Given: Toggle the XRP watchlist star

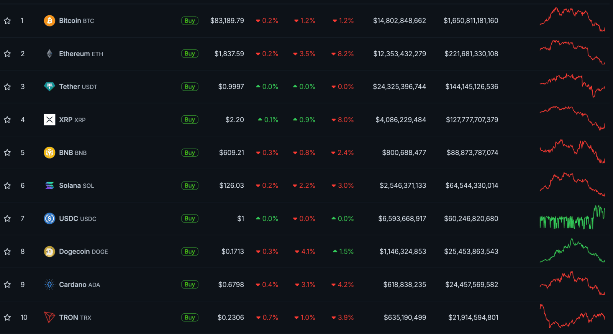Looking at the screenshot, I should (7, 120).
